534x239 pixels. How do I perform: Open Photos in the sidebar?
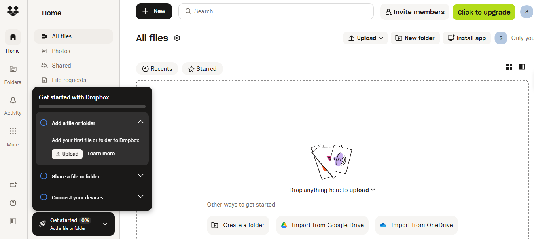tap(61, 51)
